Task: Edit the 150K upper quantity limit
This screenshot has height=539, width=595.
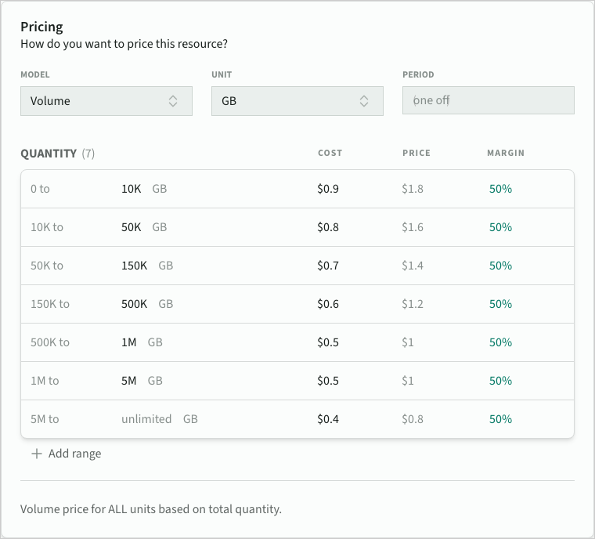Action: (x=134, y=266)
